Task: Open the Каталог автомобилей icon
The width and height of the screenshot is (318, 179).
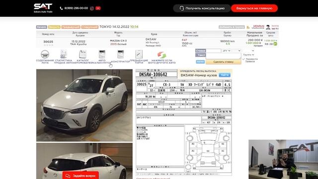Action: pos(83,54)
